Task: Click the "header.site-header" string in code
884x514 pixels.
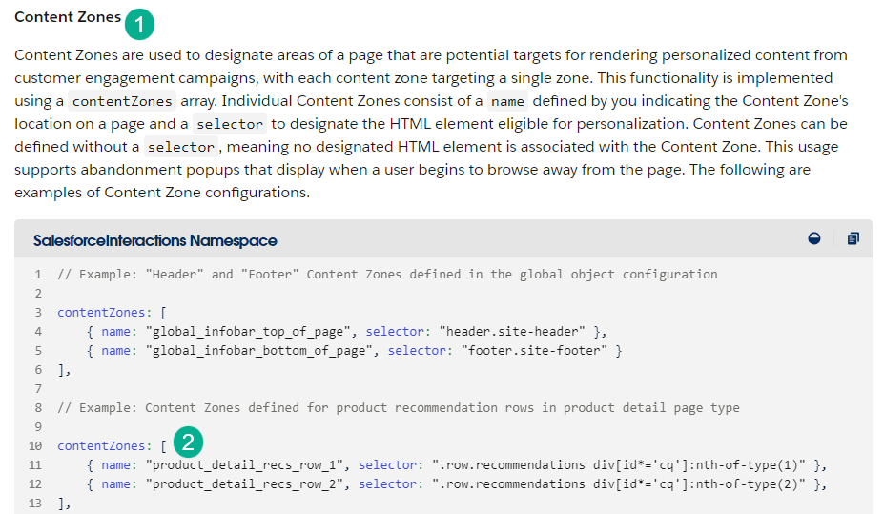Action: (512, 331)
